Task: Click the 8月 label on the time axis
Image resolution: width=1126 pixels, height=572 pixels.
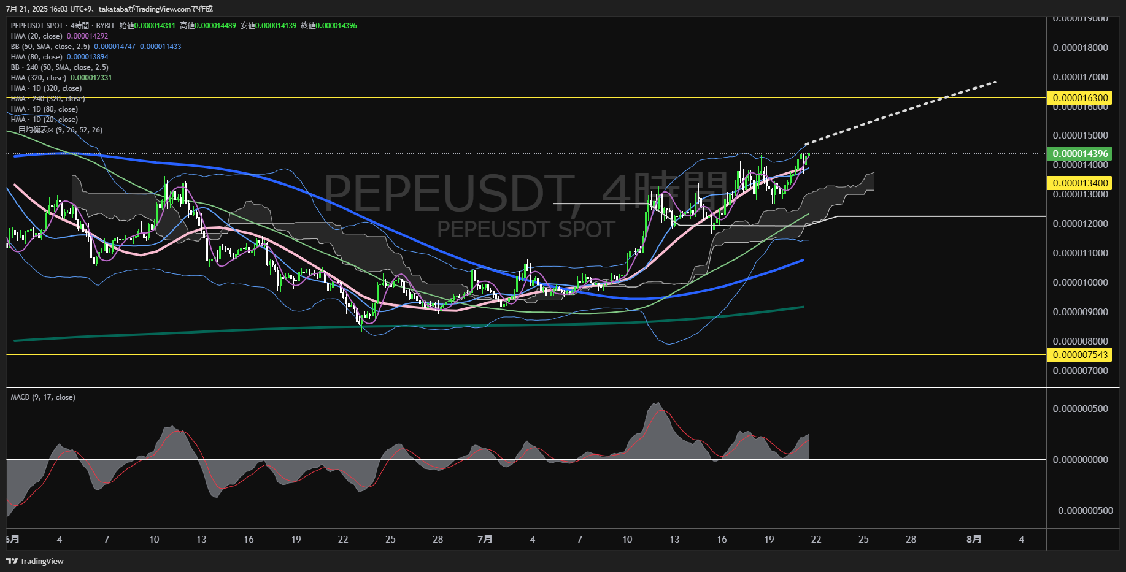Action: coord(974,540)
